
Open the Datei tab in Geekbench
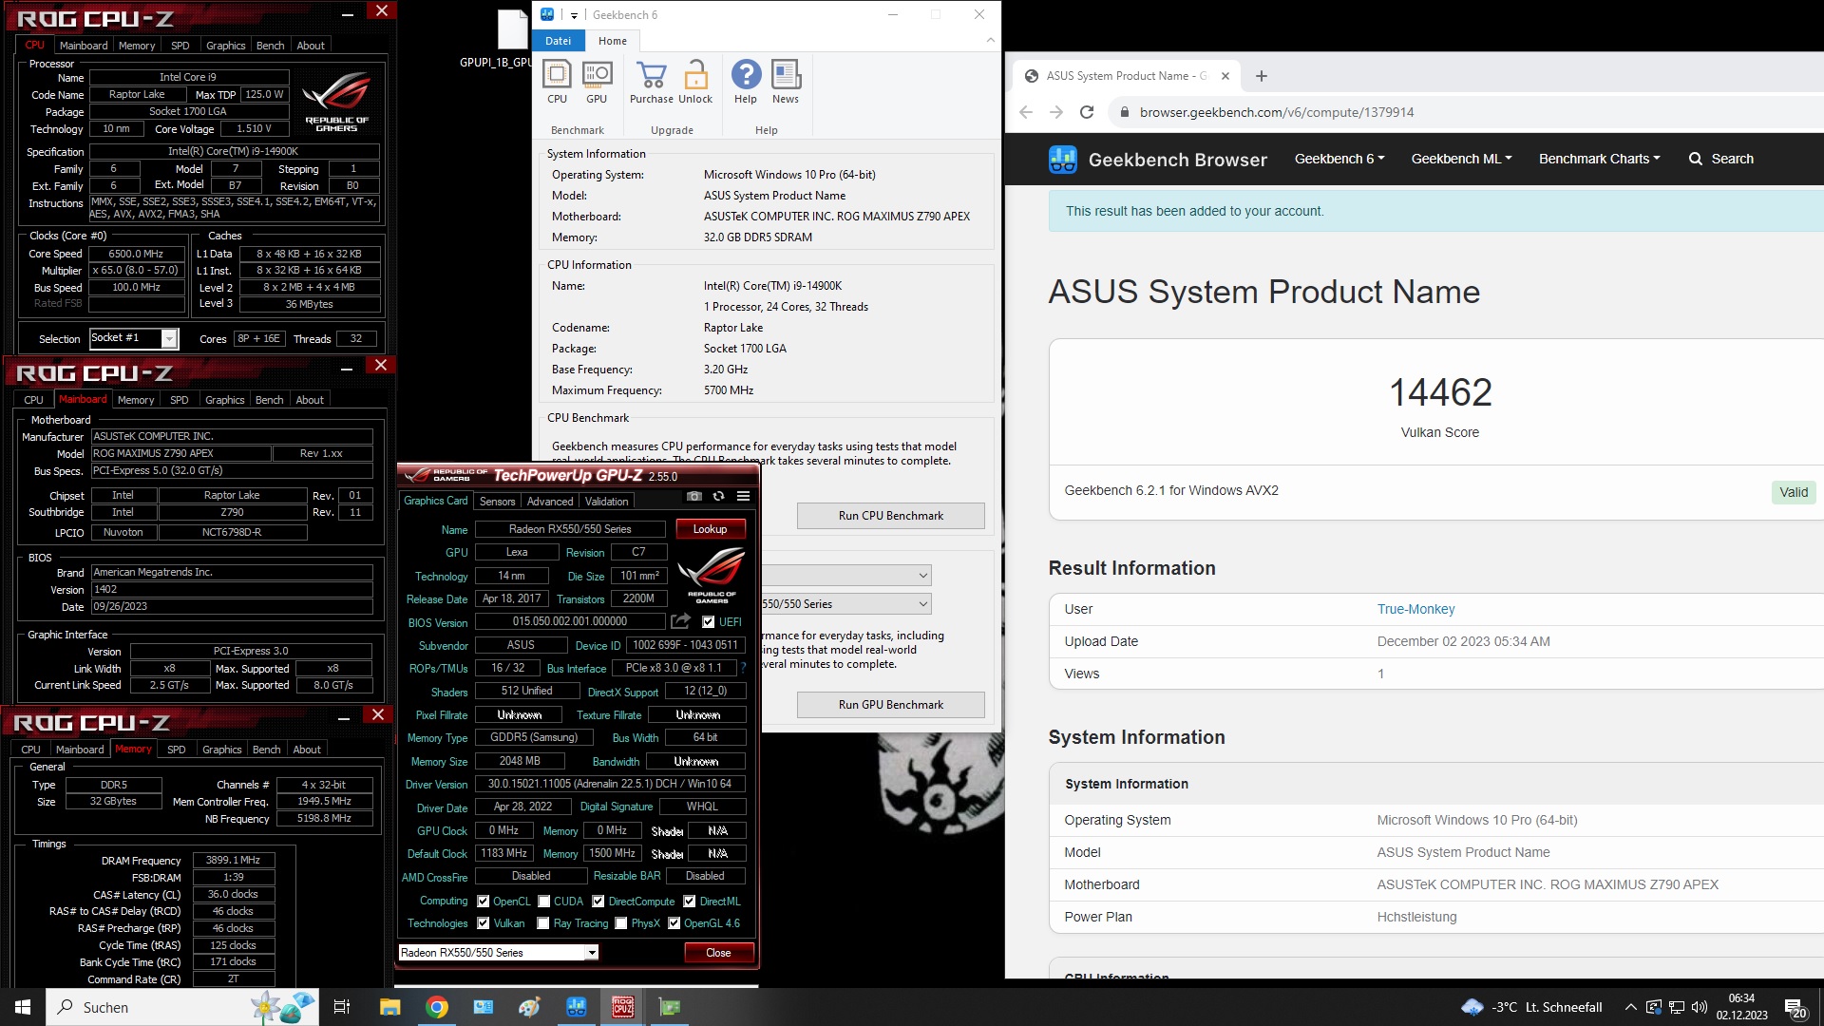click(559, 41)
